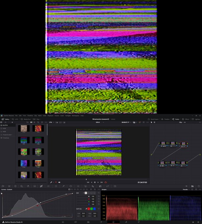The width and height of the screenshot is (202, 224).
Task: Open the Scopes panel three-dot options menu
Action: 200,189
